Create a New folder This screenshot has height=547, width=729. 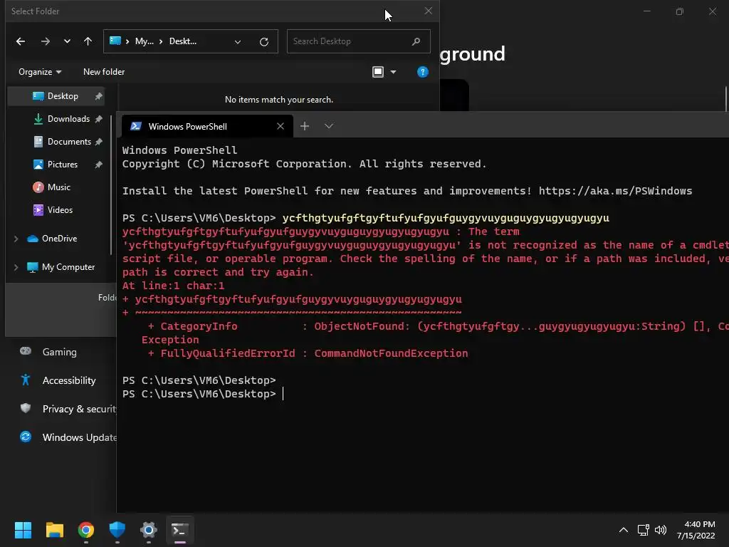pyautogui.click(x=104, y=72)
